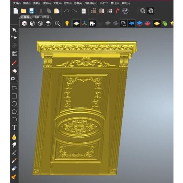Toggle the blue layered relief icon
The height and width of the screenshot is (183, 183).
139,23
